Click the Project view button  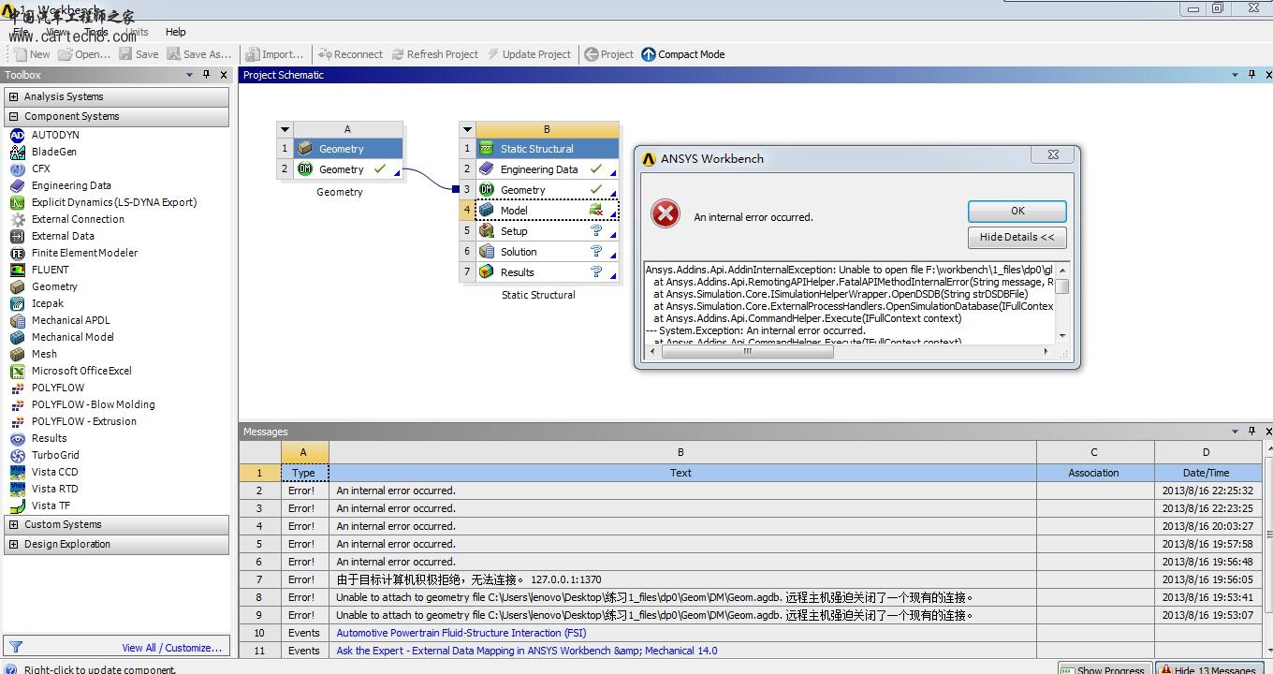(609, 54)
